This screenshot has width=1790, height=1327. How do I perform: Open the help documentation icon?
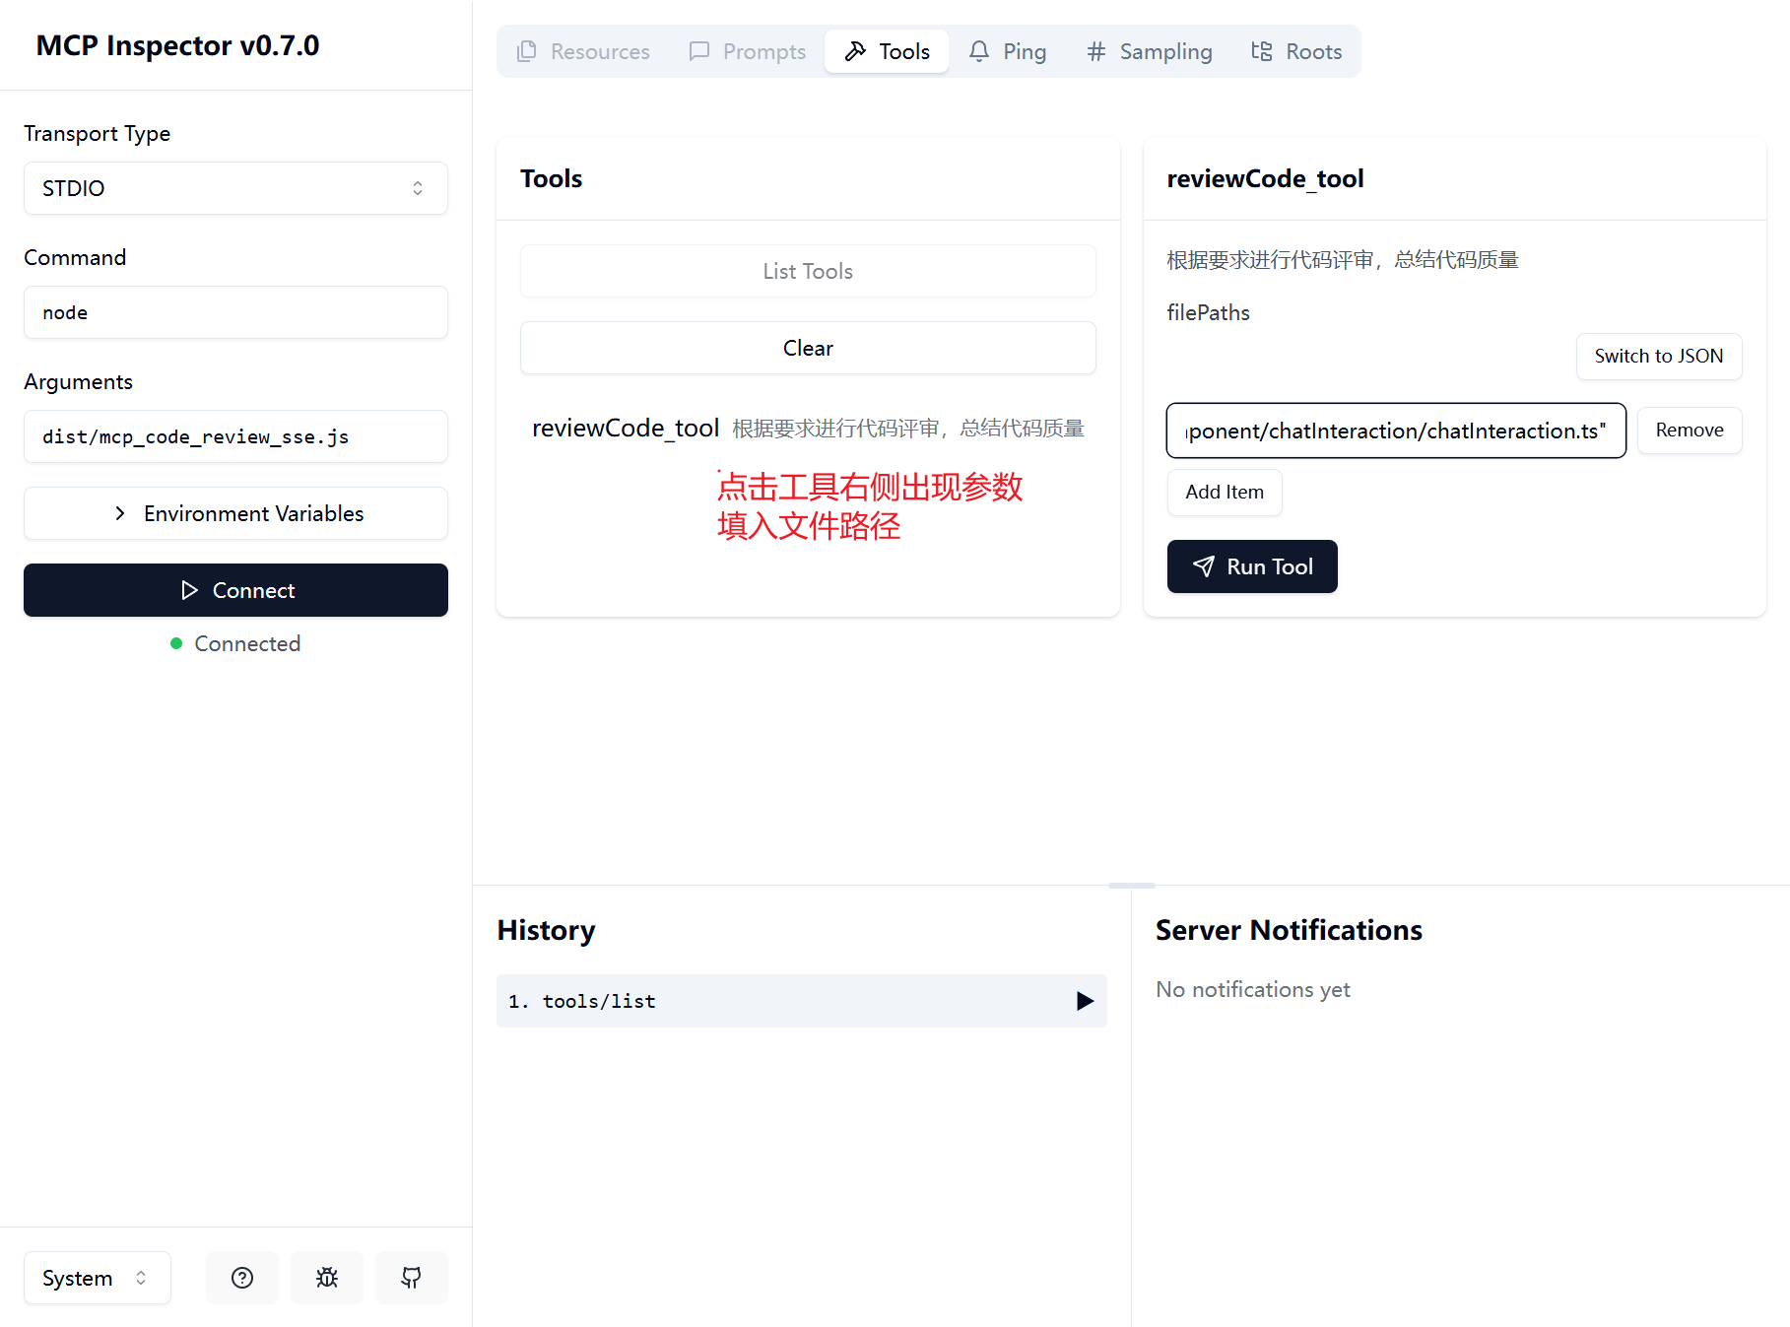coord(242,1278)
